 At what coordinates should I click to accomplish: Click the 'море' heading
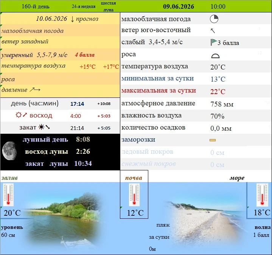(237, 178)
